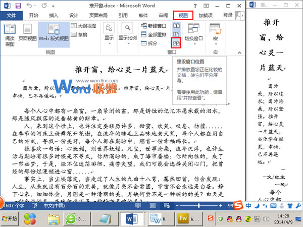
Task: Click the notepad taskbar icon
Action: tap(105, 219)
